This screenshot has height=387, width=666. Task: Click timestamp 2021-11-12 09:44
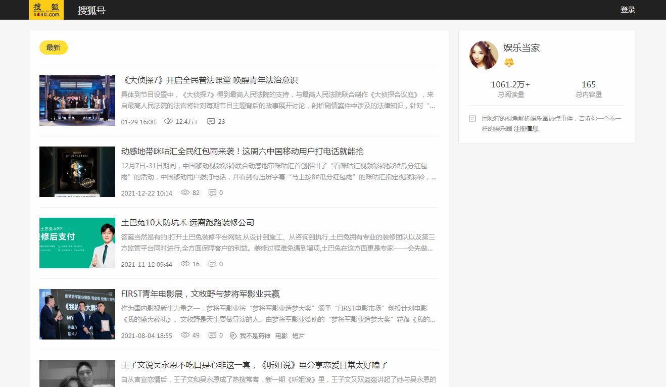[x=147, y=264]
